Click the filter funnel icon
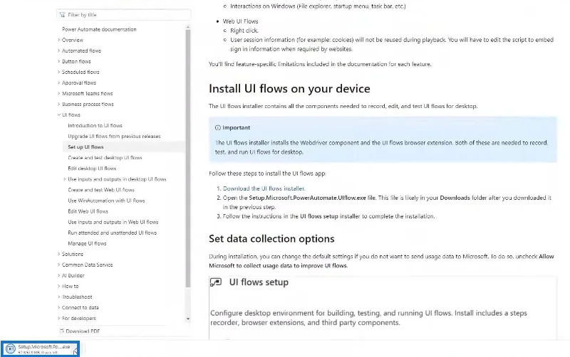Image resolution: width=570 pixels, height=357 pixels. click(62, 15)
